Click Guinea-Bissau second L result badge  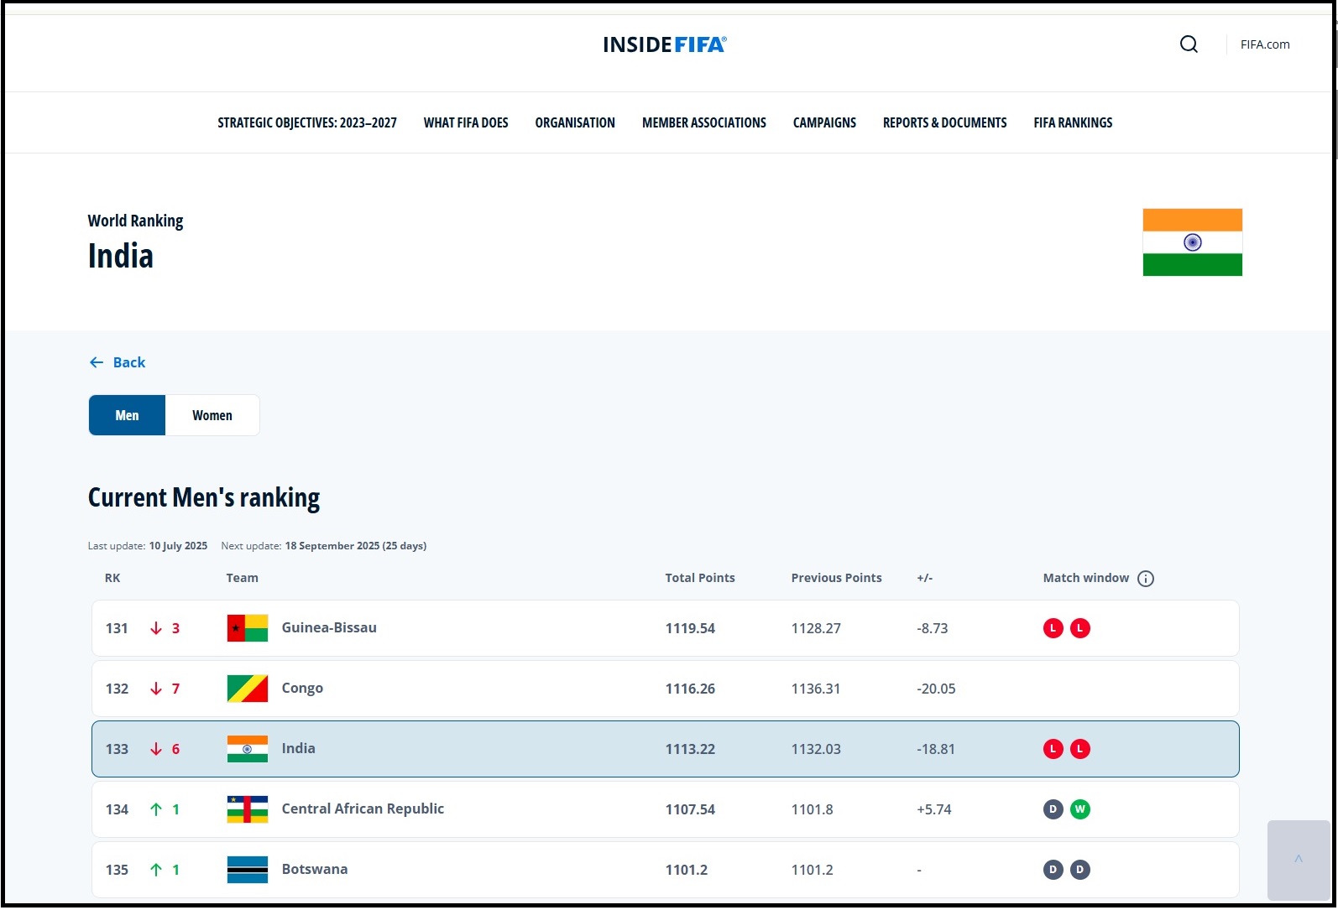1080,628
